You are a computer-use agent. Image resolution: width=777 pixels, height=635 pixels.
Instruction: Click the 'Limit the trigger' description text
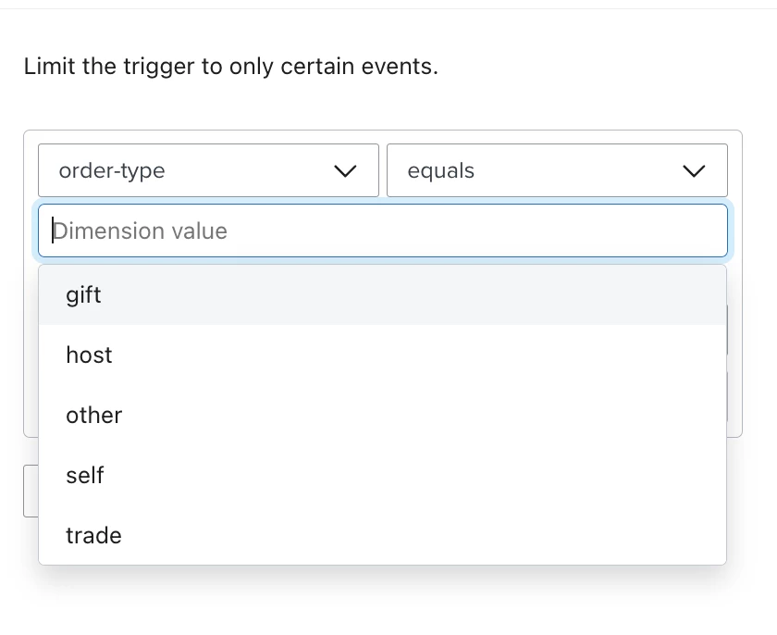tap(231, 67)
